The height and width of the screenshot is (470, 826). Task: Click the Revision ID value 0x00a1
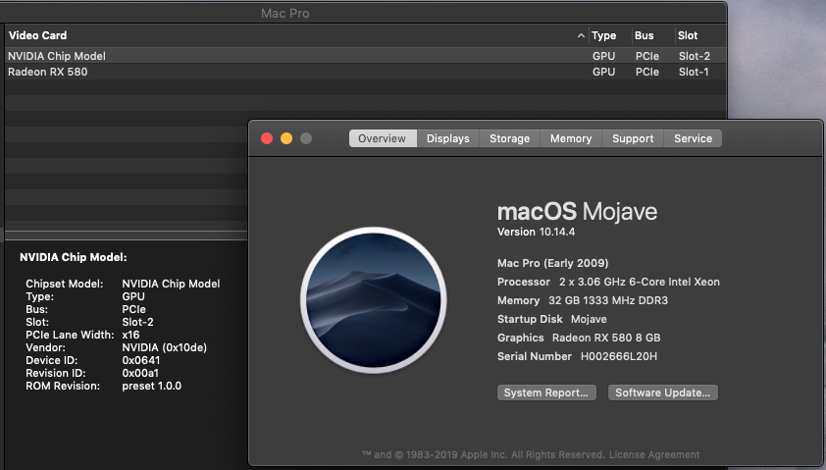click(x=140, y=373)
